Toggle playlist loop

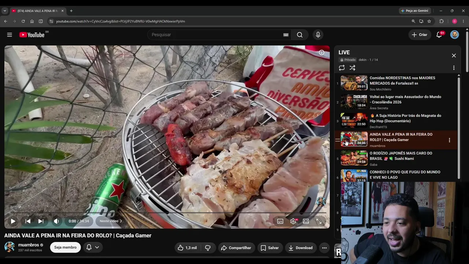341,68
